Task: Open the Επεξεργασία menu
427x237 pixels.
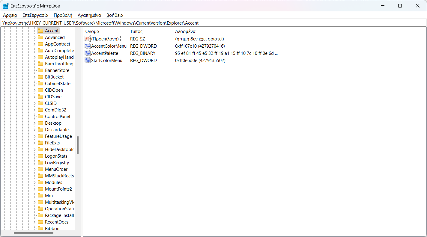Action: coord(35,15)
